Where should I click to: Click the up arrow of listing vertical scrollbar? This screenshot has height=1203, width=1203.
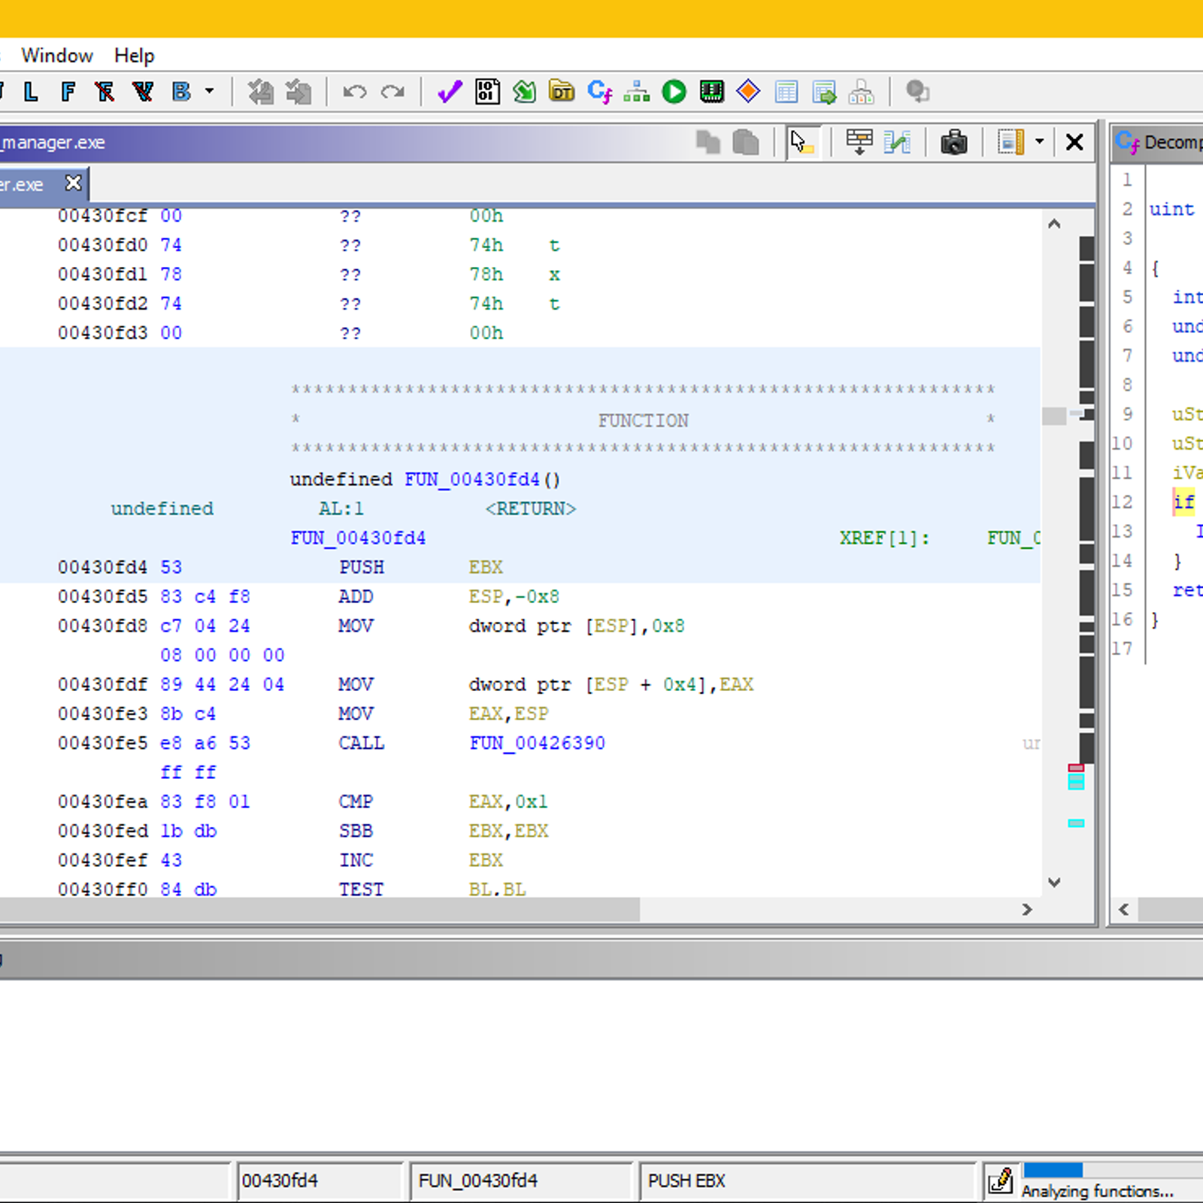pyautogui.click(x=1054, y=224)
